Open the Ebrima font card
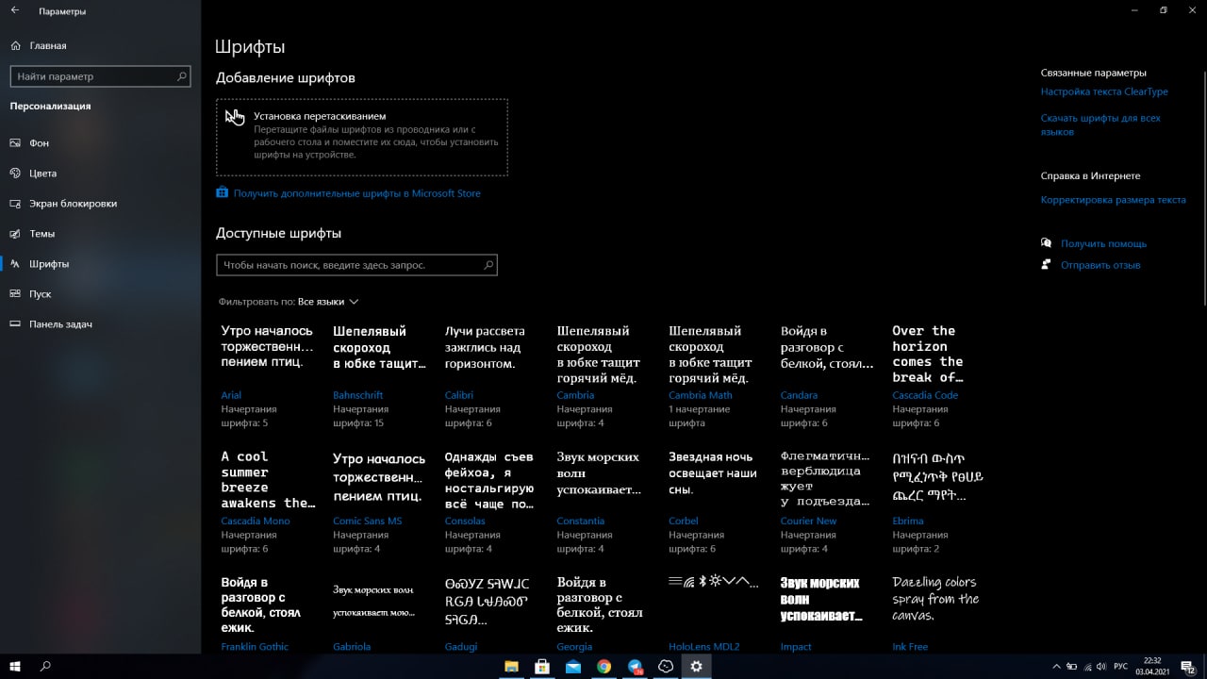The image size is (1207, 679). 938,501
